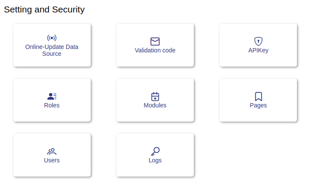Viewport: 309px width, 186px height.
Task: Open the Online-Update Data Source text link
Action: (x=52, y=50)
